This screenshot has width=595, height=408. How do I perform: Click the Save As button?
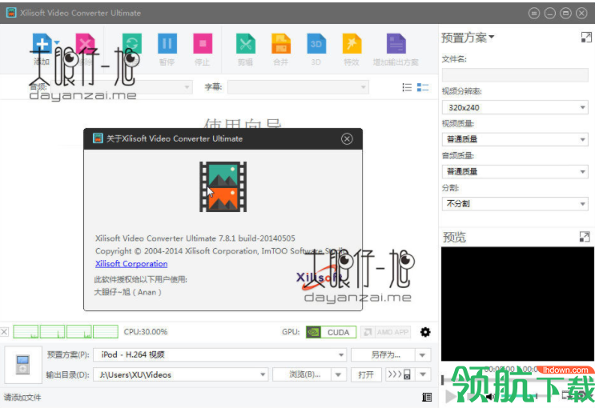click(383, 355)
